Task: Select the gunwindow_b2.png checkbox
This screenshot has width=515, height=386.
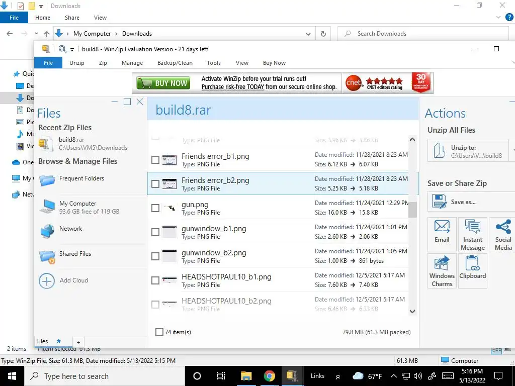Action: click(155, 256)
